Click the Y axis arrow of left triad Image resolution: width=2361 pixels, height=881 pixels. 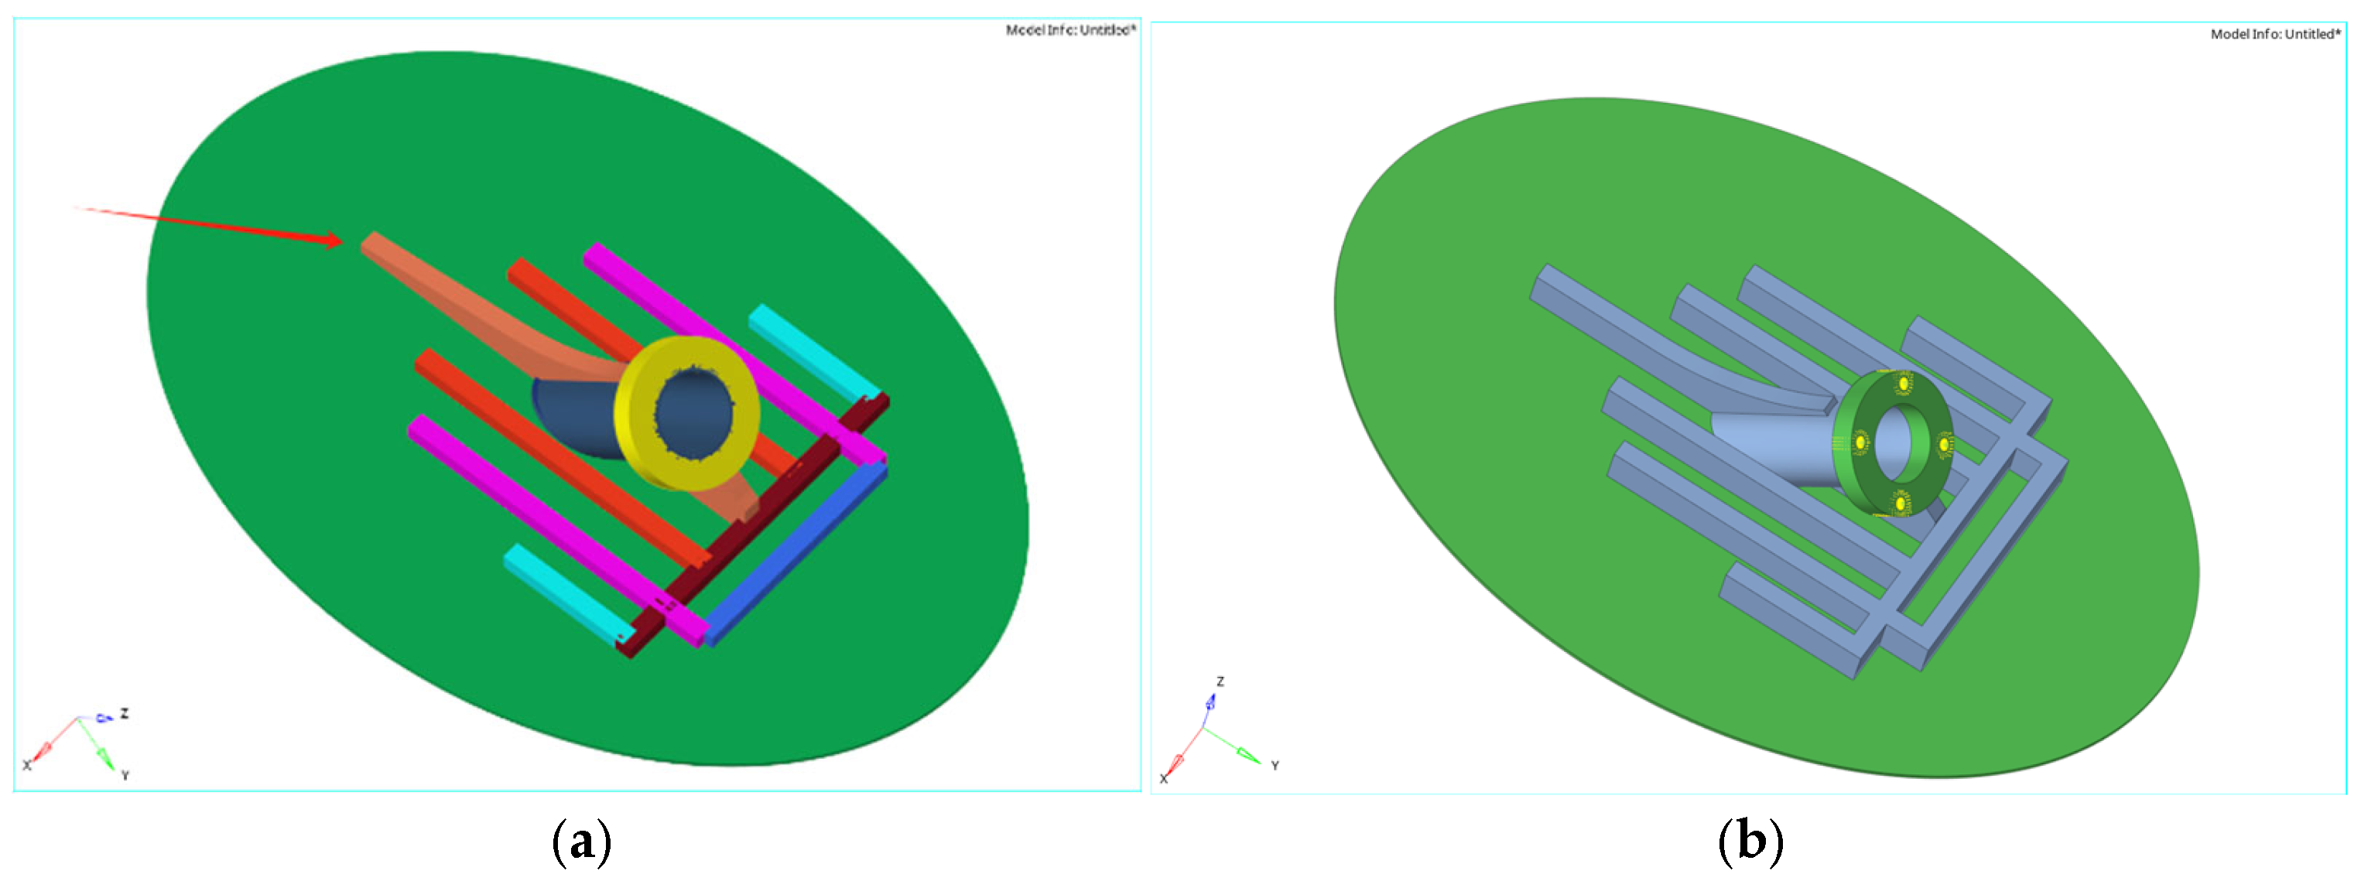104,756
